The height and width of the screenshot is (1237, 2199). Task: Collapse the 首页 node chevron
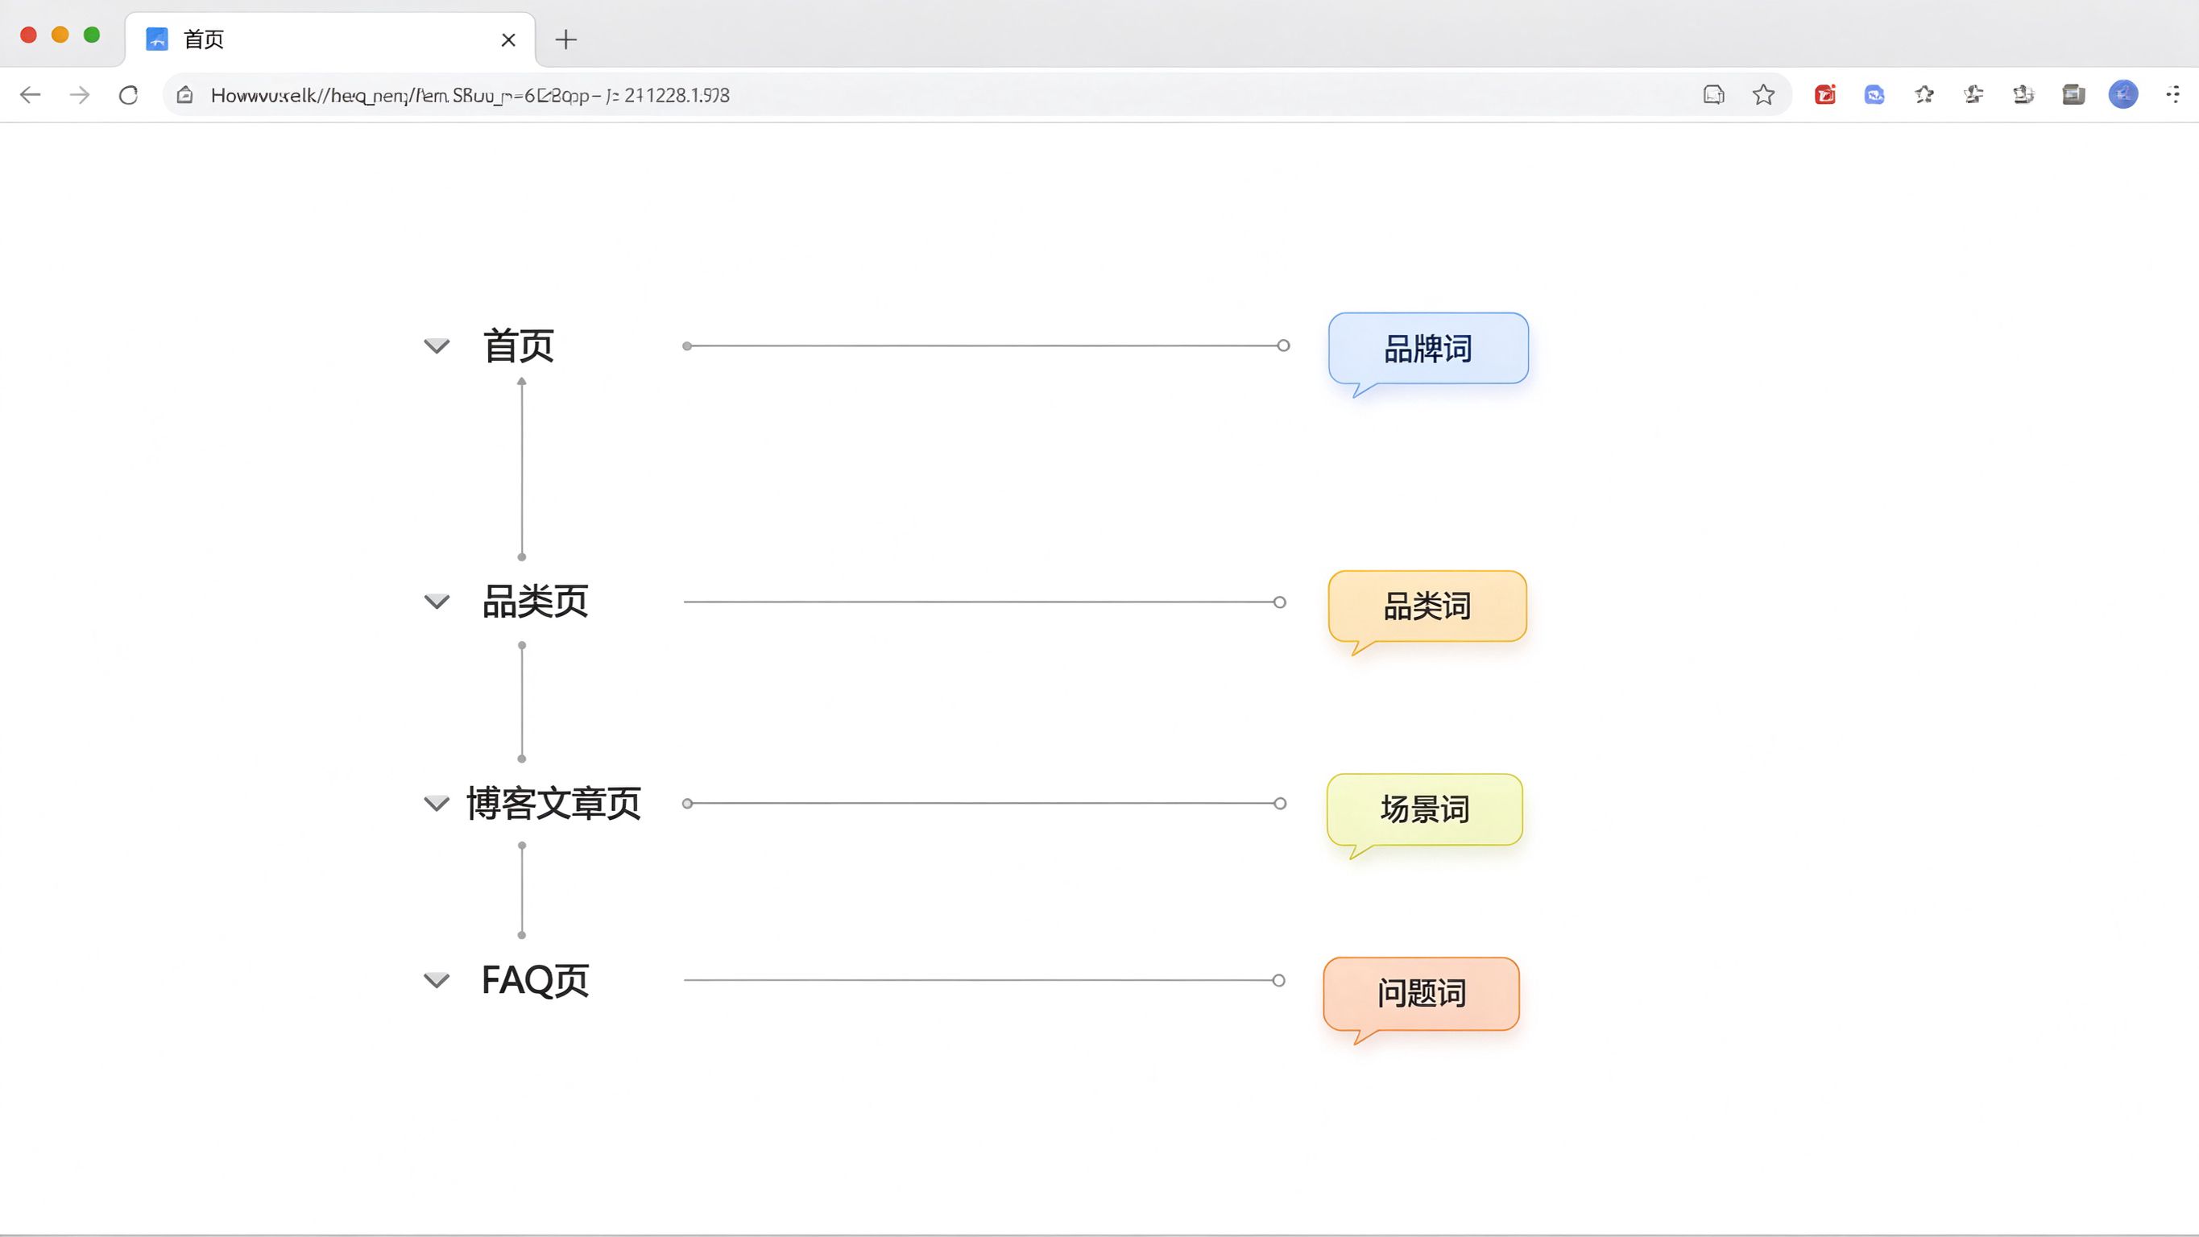pos(437,345)
